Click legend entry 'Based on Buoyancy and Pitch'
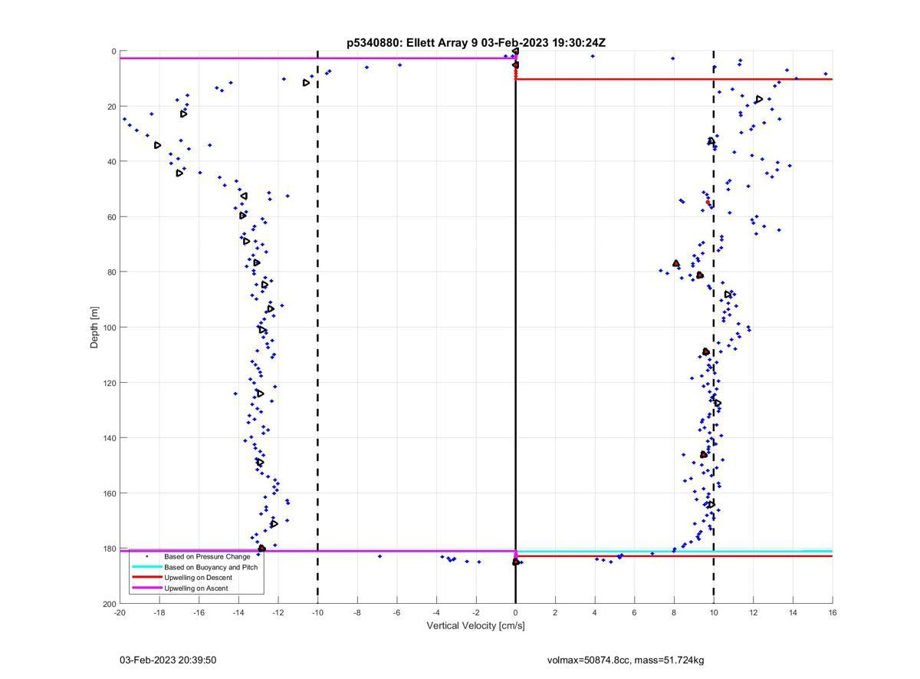 (x=211, y=567)
